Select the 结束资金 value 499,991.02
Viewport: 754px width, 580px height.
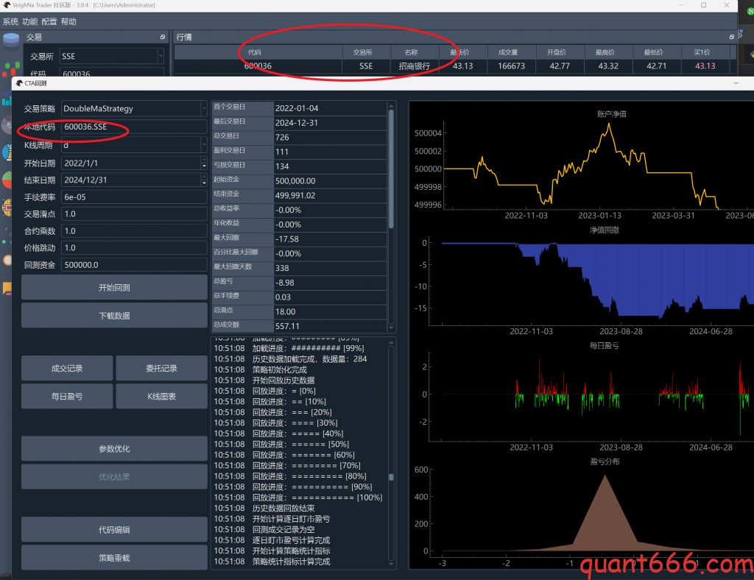(330, 196)
